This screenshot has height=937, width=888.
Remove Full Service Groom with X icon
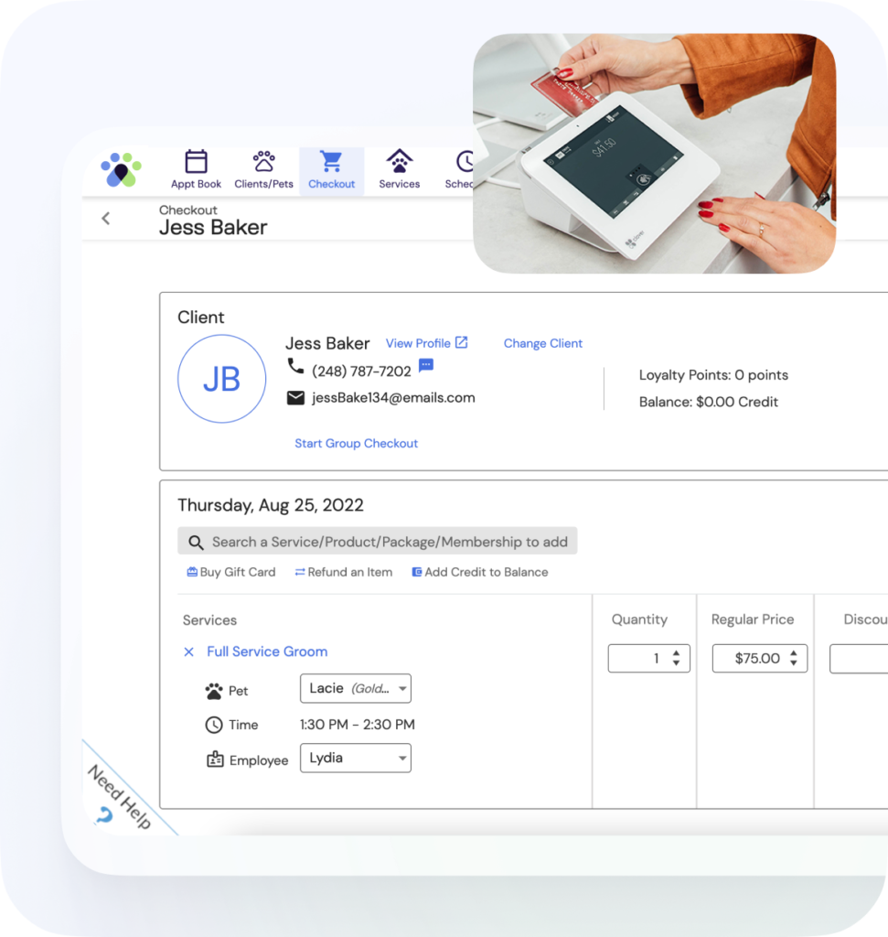pos(188,652)
